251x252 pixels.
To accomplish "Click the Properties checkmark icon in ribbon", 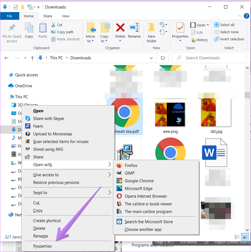I will [180, 28].
